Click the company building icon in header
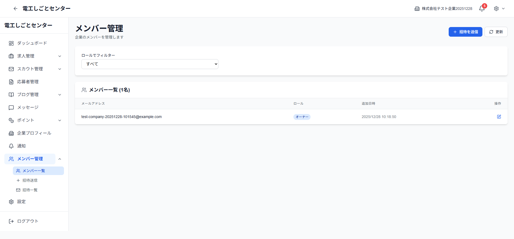The image size is (514, 239). (417, 9)
